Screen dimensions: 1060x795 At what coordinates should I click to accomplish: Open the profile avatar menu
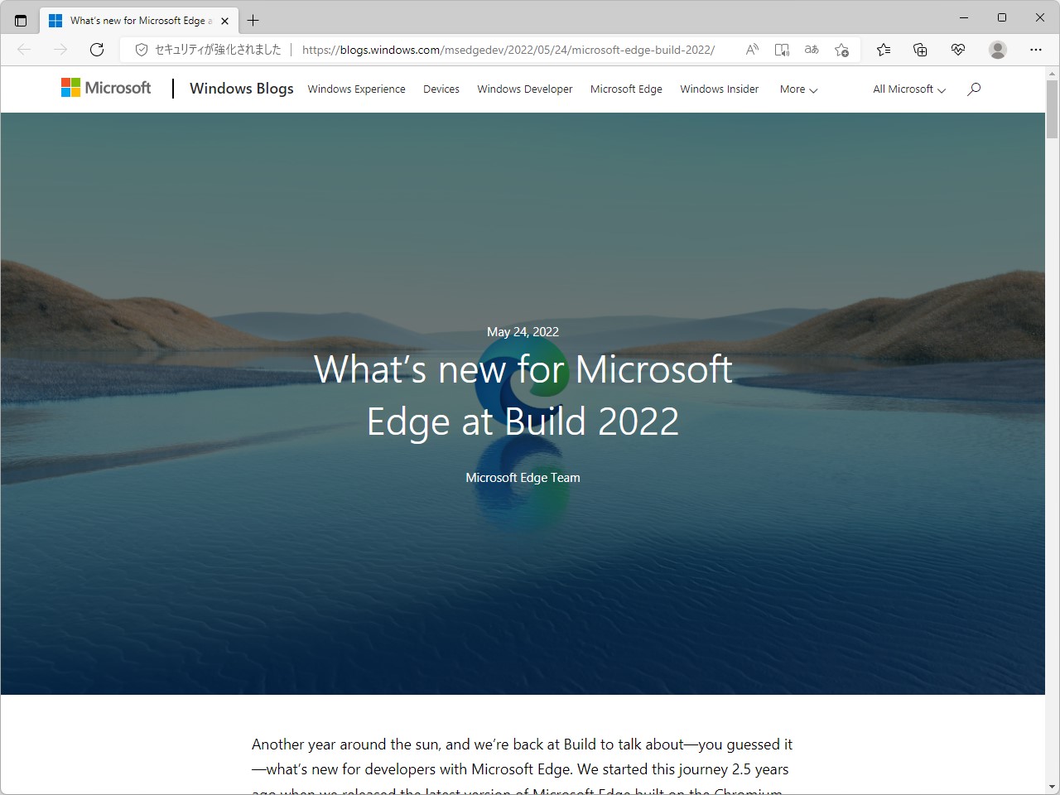(997, 50)
